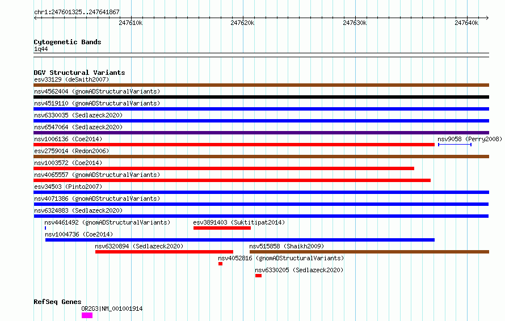This screenshot has height=321, width=505.
Task: Click the nsv4071386 gnomAD variant label
Action: click(x=97, y=198)
